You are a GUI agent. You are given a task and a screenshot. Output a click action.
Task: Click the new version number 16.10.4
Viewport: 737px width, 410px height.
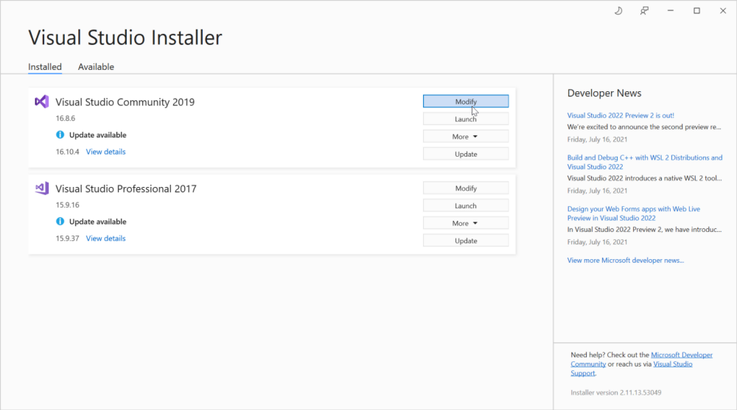pos(67,152)
